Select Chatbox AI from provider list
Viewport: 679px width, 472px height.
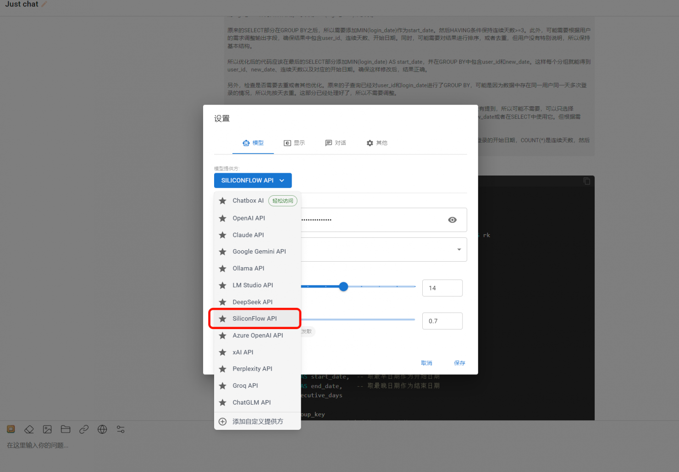coord(257,201)
